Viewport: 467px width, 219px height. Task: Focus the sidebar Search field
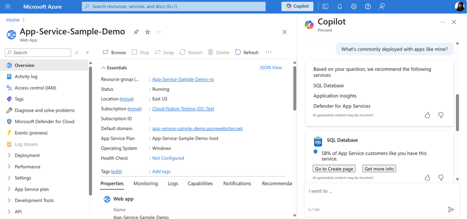38,53
